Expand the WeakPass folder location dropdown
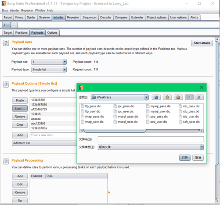This screenshot has width=220, height=205. (x=146, y=97)
